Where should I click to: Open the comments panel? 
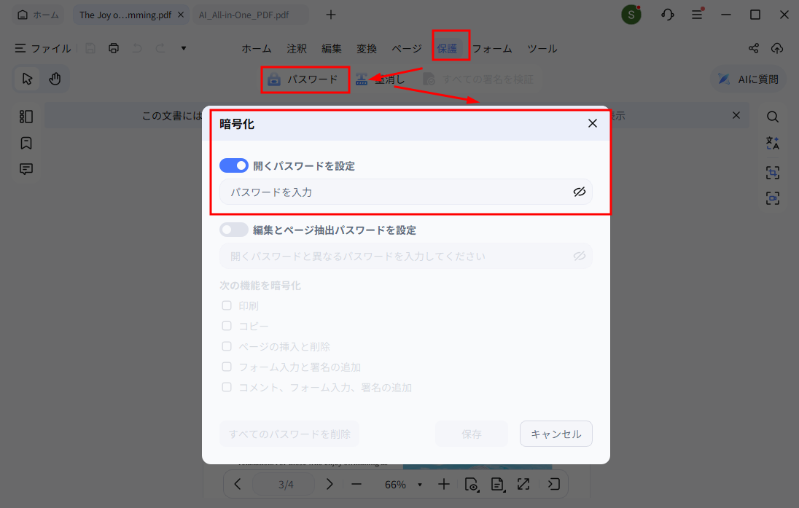click(x=26, y=168)
